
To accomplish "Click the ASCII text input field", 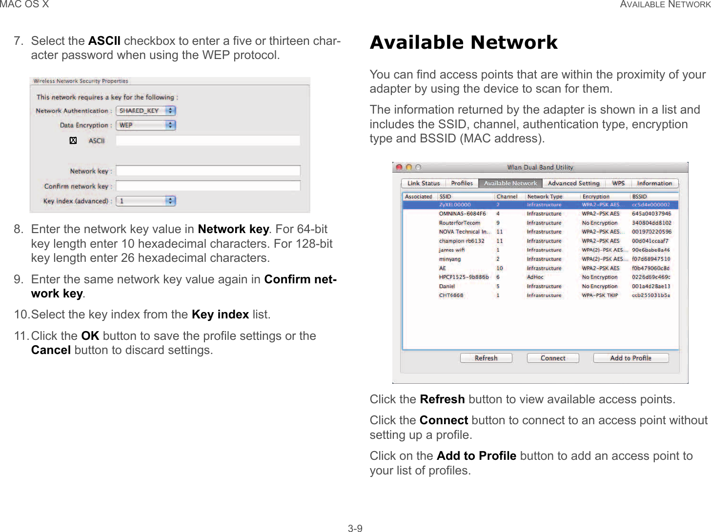I will tap(208, 140).
